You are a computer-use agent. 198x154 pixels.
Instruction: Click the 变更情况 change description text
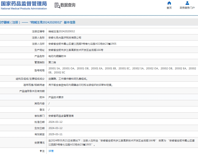121,142
